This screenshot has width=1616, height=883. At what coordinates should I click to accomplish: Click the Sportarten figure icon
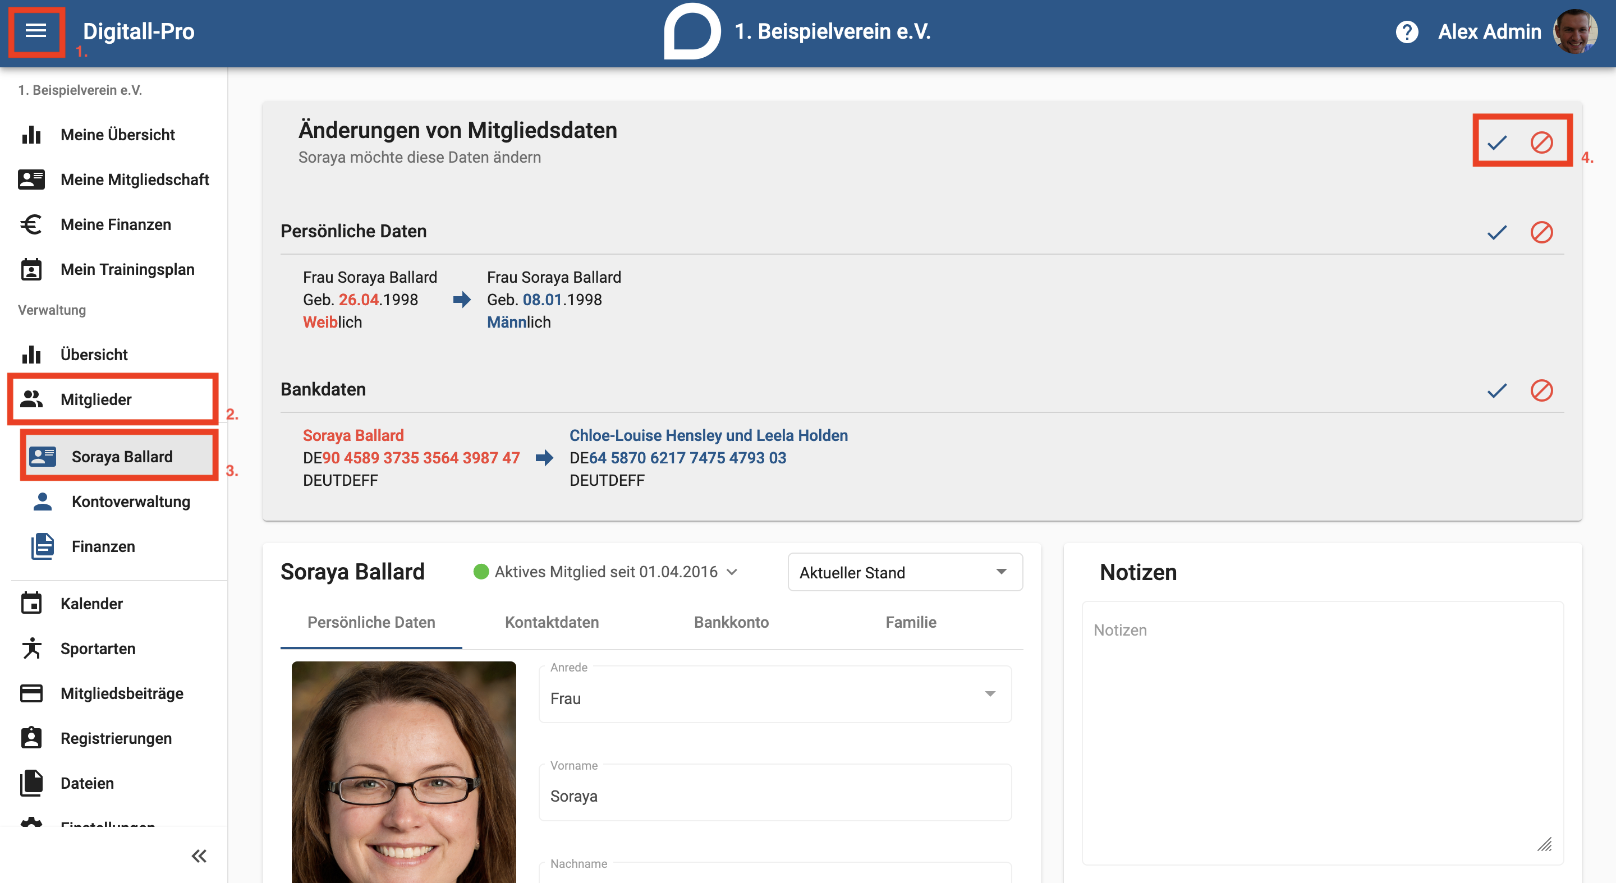[x=31, y=649]
